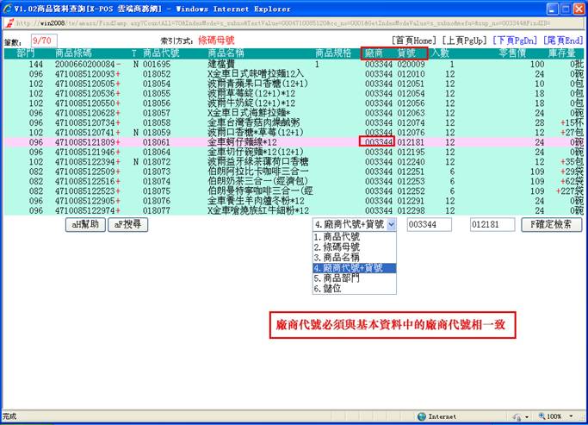Click the Internet Explorer page icon in title bar
Screen dimensions: 588x425
click(x=9, y=7)
